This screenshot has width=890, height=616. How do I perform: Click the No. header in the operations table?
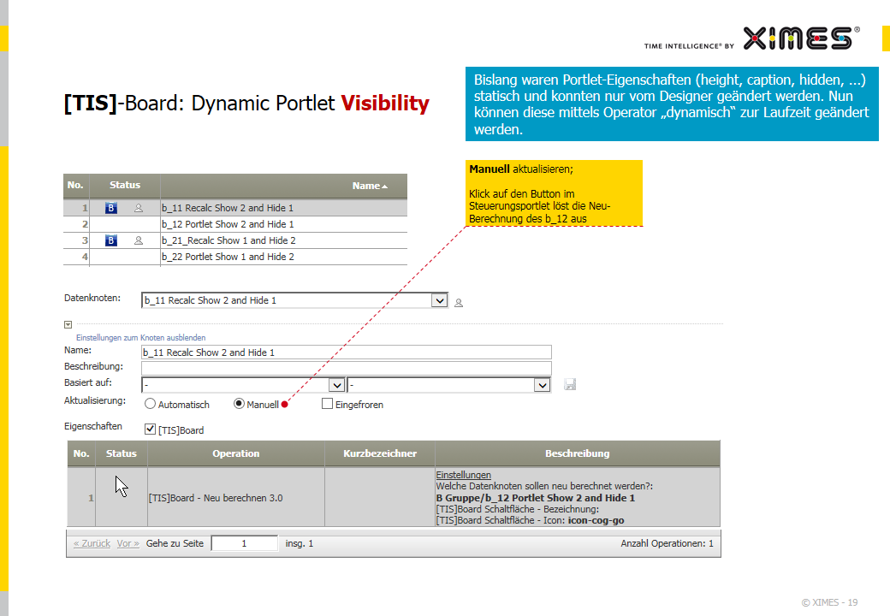pyautogui.click(x=81, y=453)
